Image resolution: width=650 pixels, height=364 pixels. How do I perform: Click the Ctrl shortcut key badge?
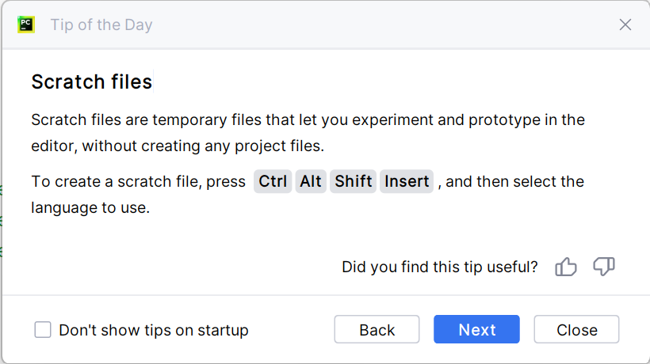pos(273,181)
